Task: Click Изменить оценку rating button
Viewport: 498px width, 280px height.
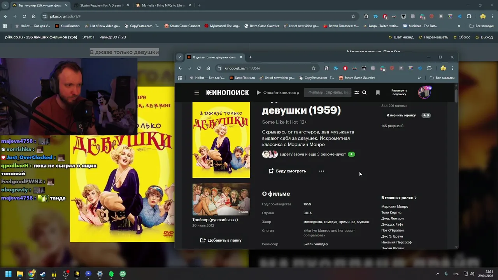Action: point(401,115)
